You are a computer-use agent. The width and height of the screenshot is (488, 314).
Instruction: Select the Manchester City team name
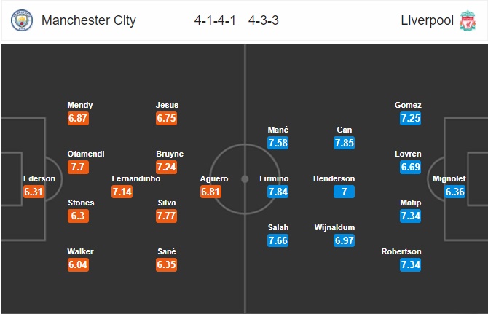[88, 20]
